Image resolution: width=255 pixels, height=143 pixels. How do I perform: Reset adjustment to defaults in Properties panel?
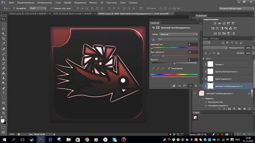[x=184, y=86]
